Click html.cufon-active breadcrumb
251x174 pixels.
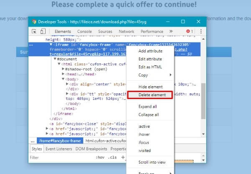[106, 141]
